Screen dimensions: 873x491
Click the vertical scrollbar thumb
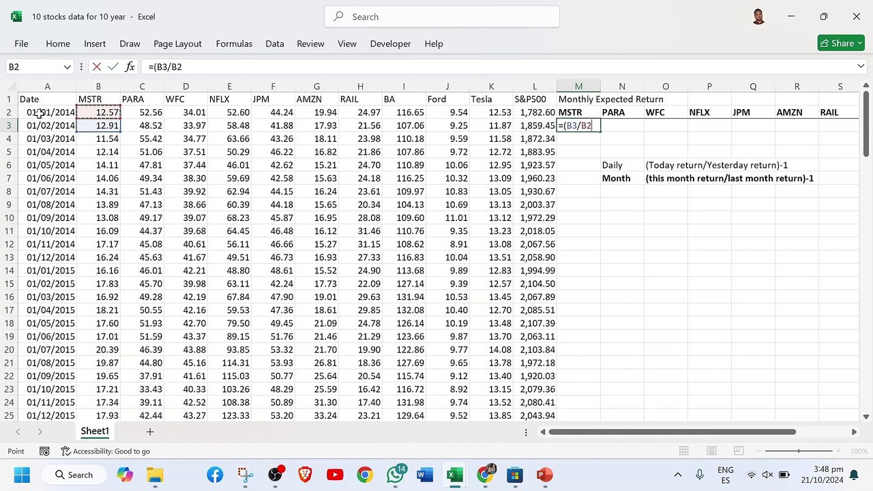(x=866, y=124)
